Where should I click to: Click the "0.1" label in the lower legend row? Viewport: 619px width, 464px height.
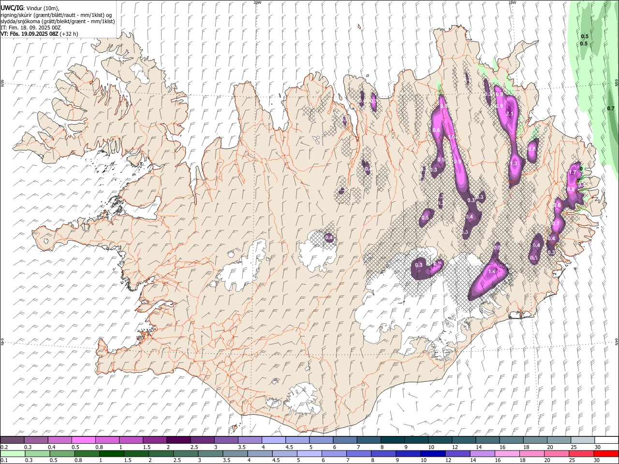4,461
